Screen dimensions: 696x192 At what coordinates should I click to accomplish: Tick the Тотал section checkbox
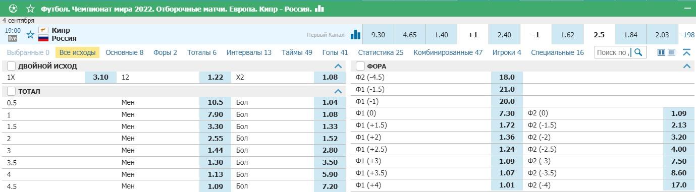pos(11,91)
